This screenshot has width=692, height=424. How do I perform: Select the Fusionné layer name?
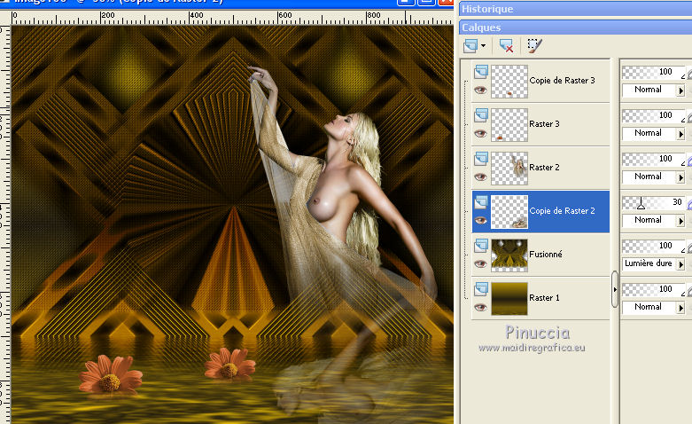(x=546, y=255)
